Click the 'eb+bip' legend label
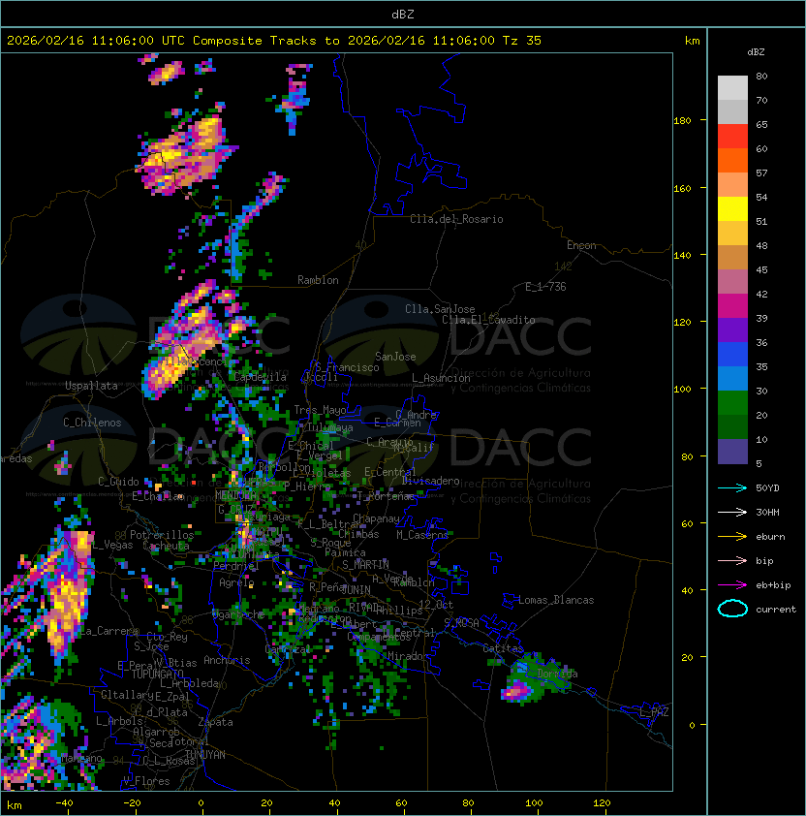This screenshot has width=806, height=816. [773, 585]
